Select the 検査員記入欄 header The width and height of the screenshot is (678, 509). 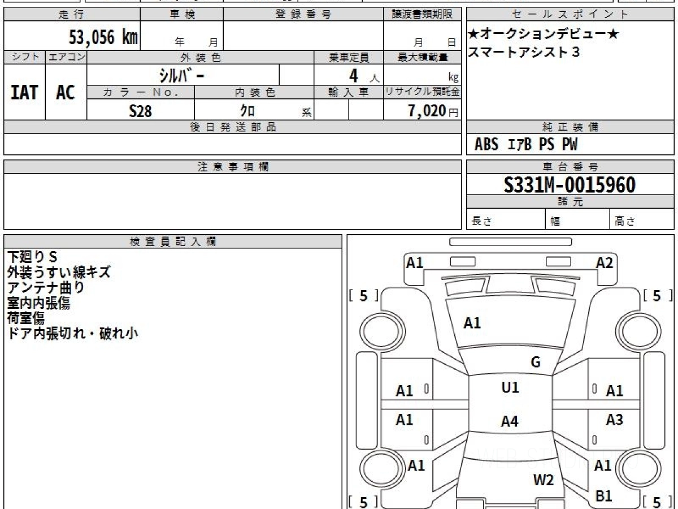(173, 241)
